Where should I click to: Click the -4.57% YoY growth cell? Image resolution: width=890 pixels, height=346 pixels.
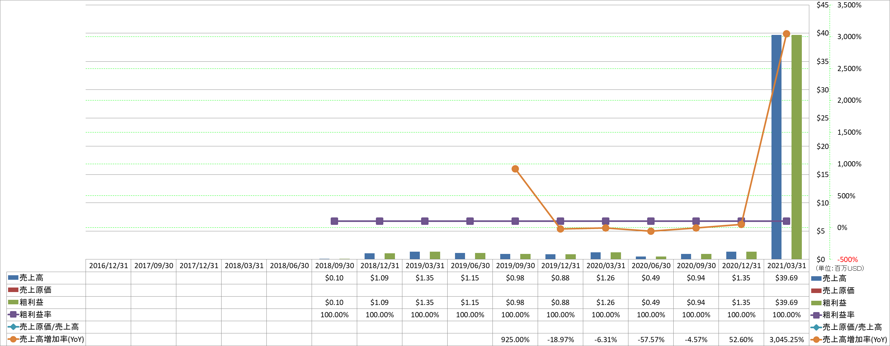coord(696,340)
